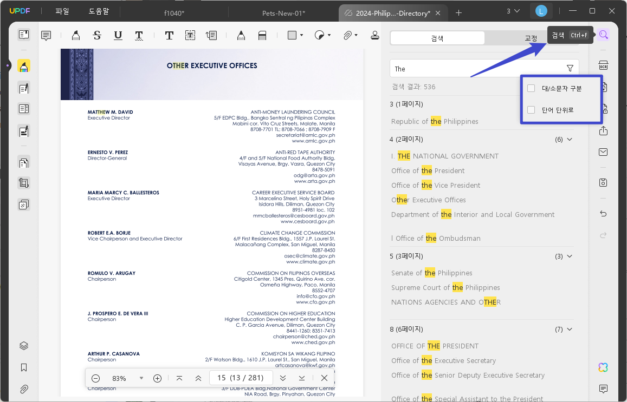Screen dimensions: 627x402
Task: Open the comments panel icon
Action: click(x=603, y=388)
